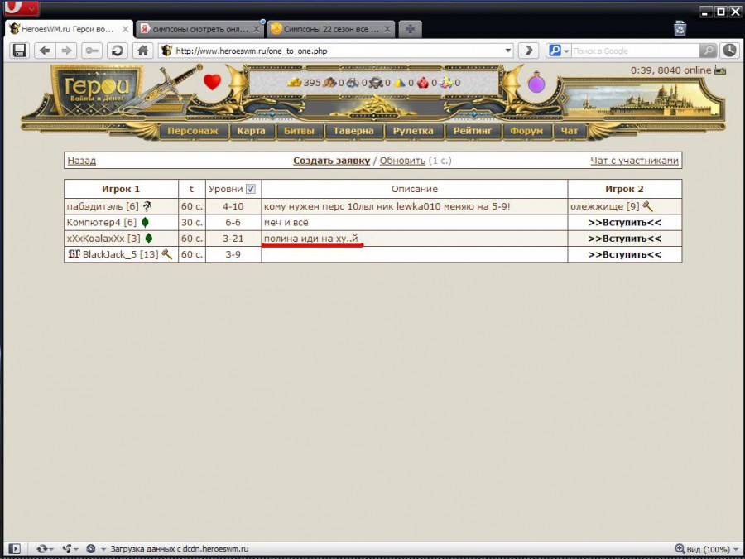Image resolution: width=745 pixels, height=559 pixels.
Task: Toggle the Уровни checkbox
Action: (250, 189)
